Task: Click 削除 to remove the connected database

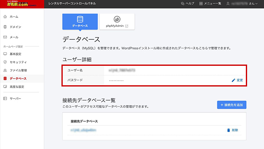Action: (235, 130)
